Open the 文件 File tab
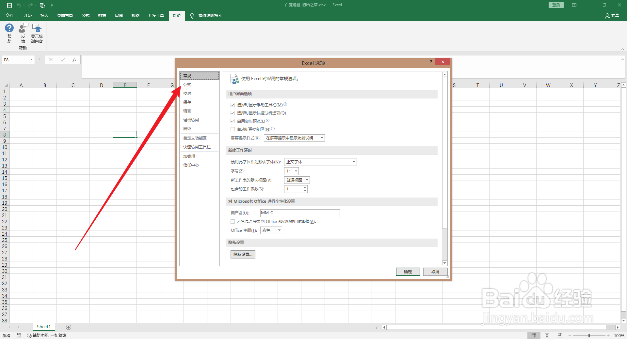The image size is (627, 339). pos(9,16)
